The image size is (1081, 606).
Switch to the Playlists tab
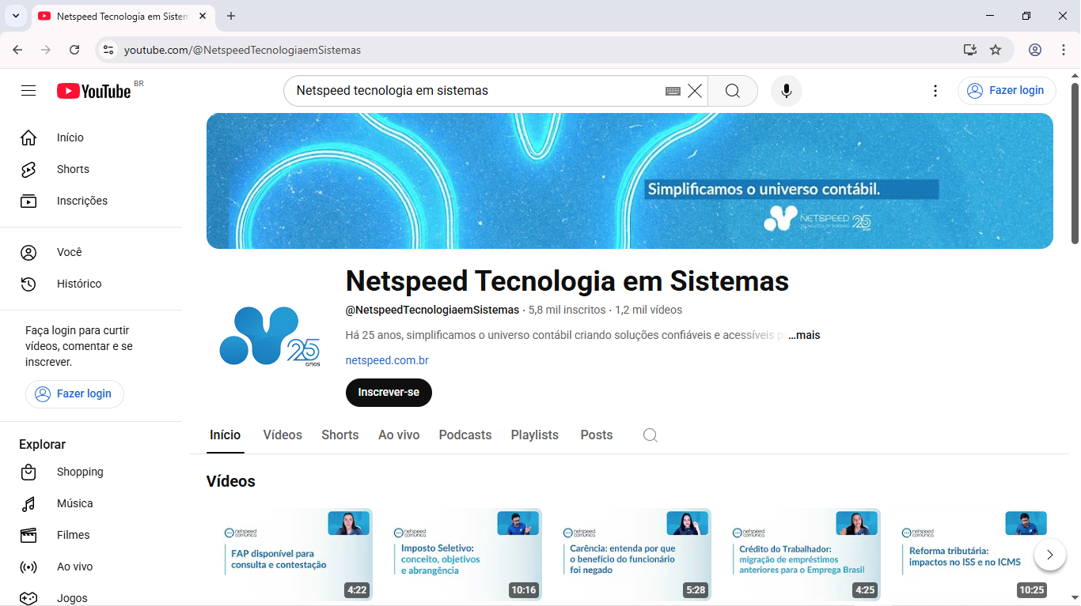pyautogui.click(x=534, y=435)
